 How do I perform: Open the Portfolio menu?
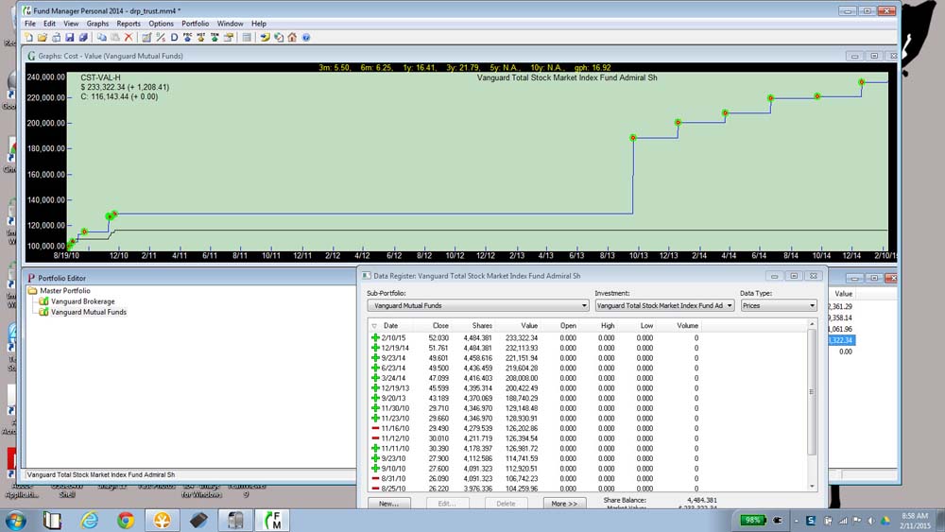click(x=196, y=24)
